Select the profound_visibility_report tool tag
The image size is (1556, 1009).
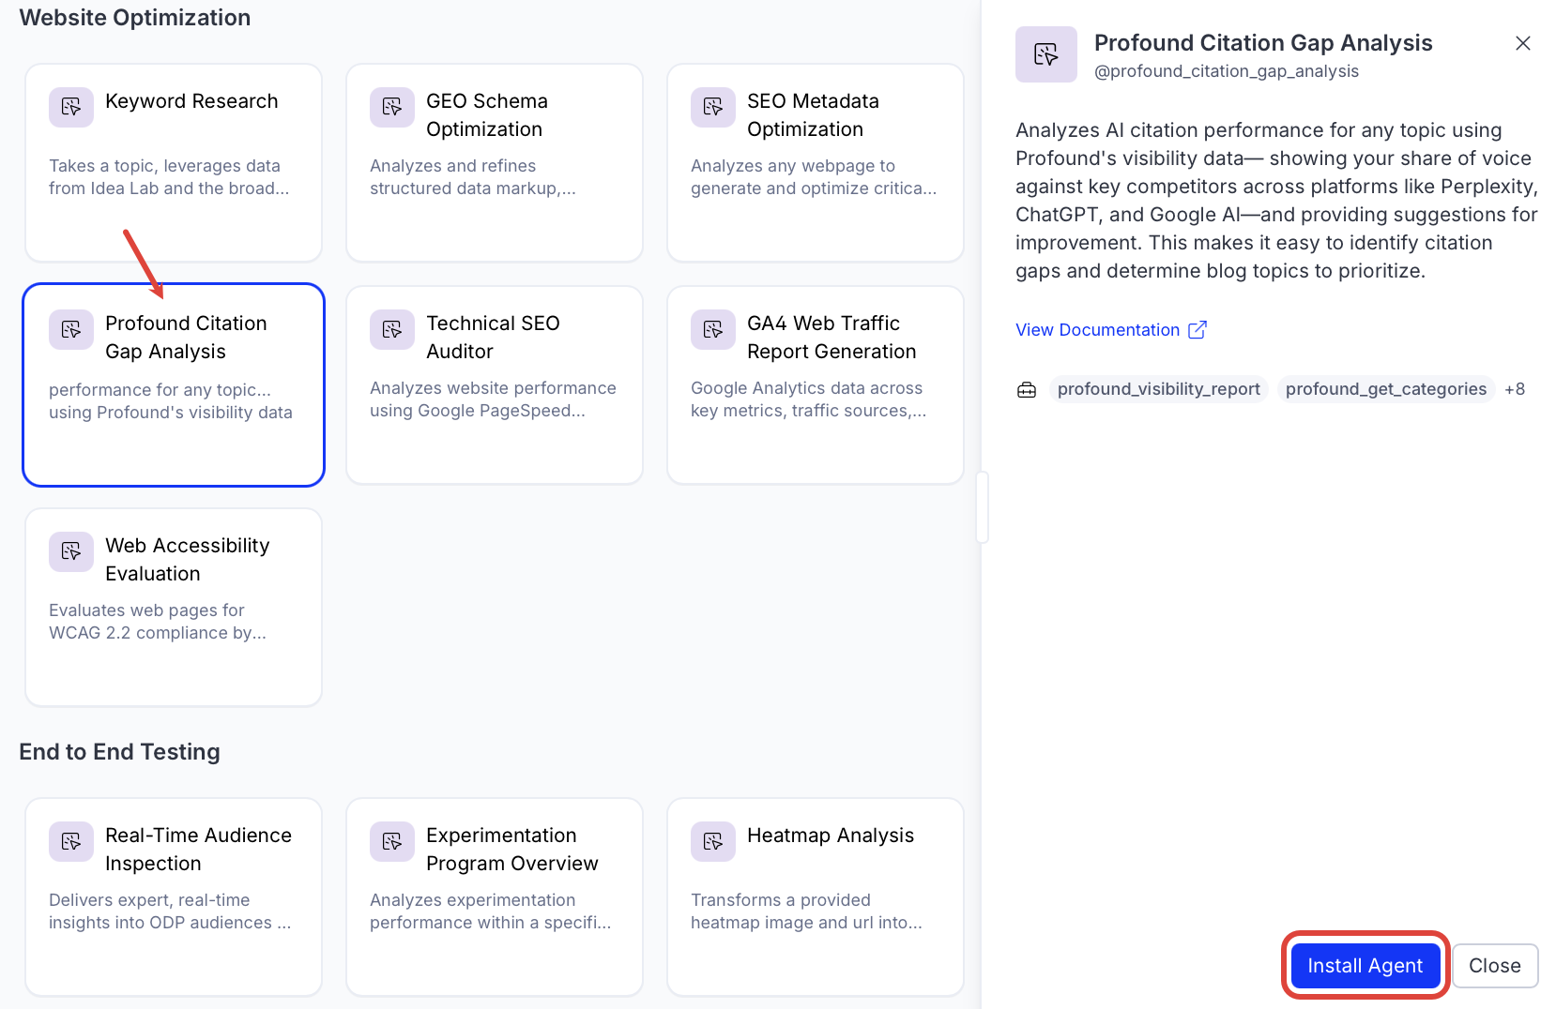(1158, 389)
